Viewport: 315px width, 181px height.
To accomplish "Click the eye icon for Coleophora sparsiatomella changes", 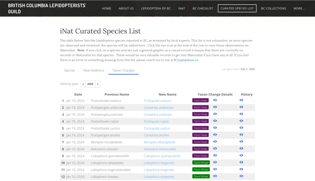I will tap(215, 155).
